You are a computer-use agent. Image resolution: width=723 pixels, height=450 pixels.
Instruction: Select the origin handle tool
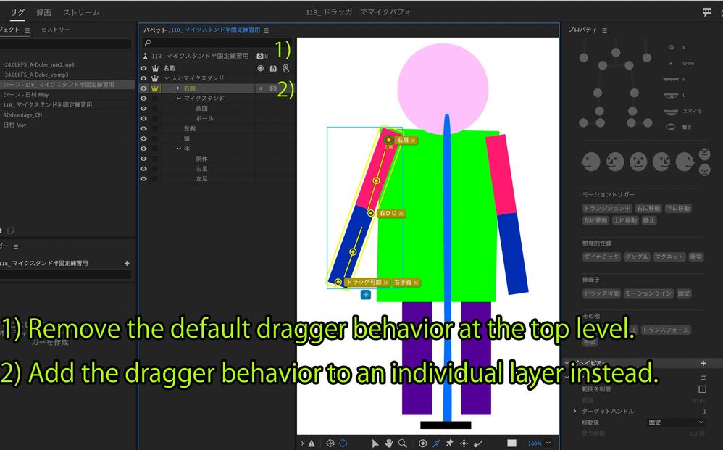[422, 442]
